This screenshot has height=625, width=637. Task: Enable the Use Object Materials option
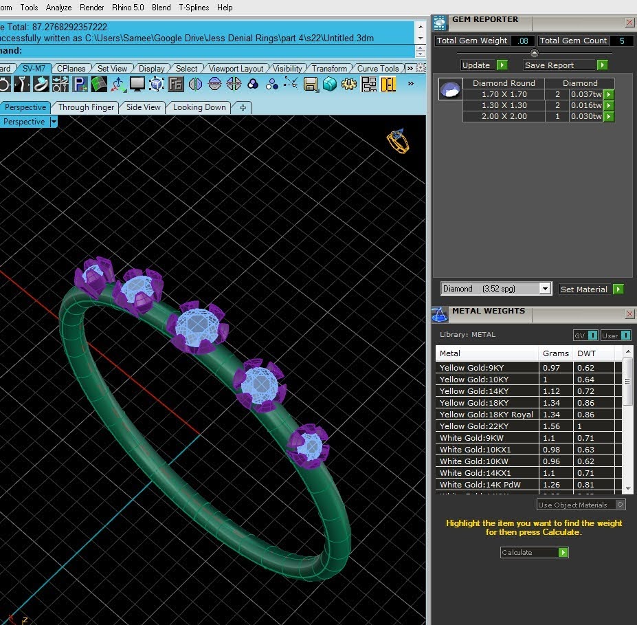click(x=620, y=505)
